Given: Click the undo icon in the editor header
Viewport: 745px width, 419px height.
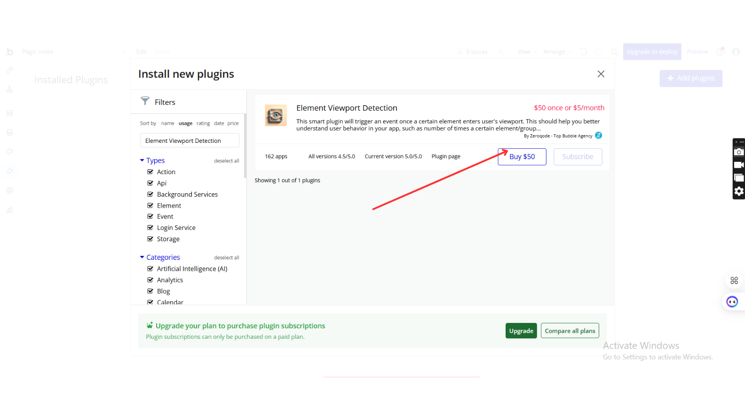Looking at the screenshot, I should [583, 52].
